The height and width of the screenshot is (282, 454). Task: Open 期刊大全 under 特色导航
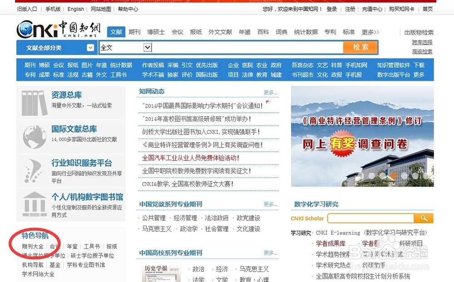click(33, 247)
